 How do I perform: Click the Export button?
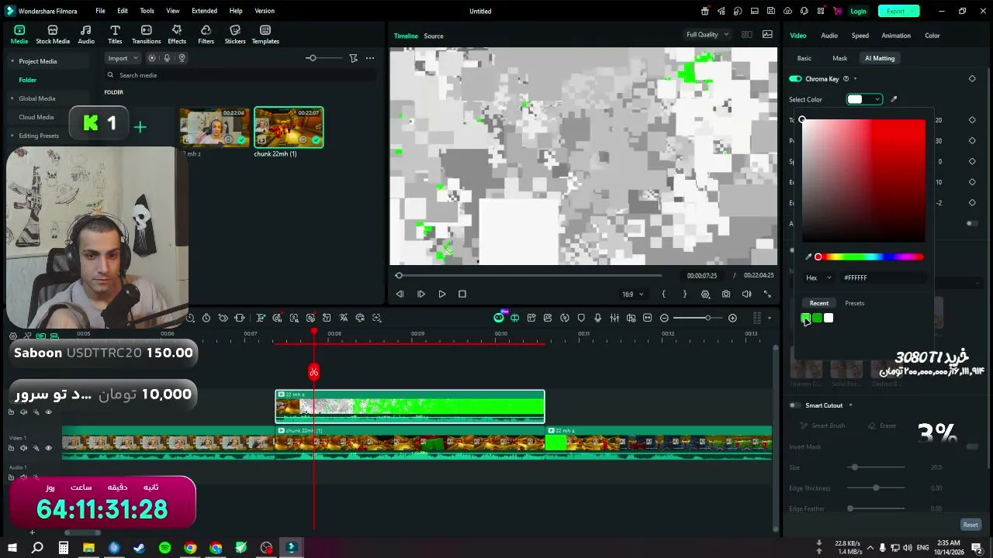pos(898,11)
